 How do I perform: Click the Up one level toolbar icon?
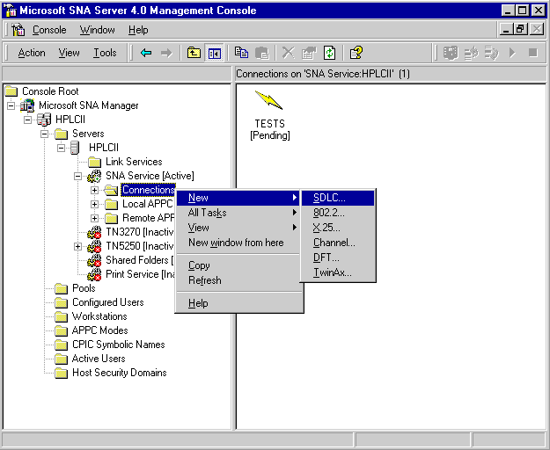194,53
